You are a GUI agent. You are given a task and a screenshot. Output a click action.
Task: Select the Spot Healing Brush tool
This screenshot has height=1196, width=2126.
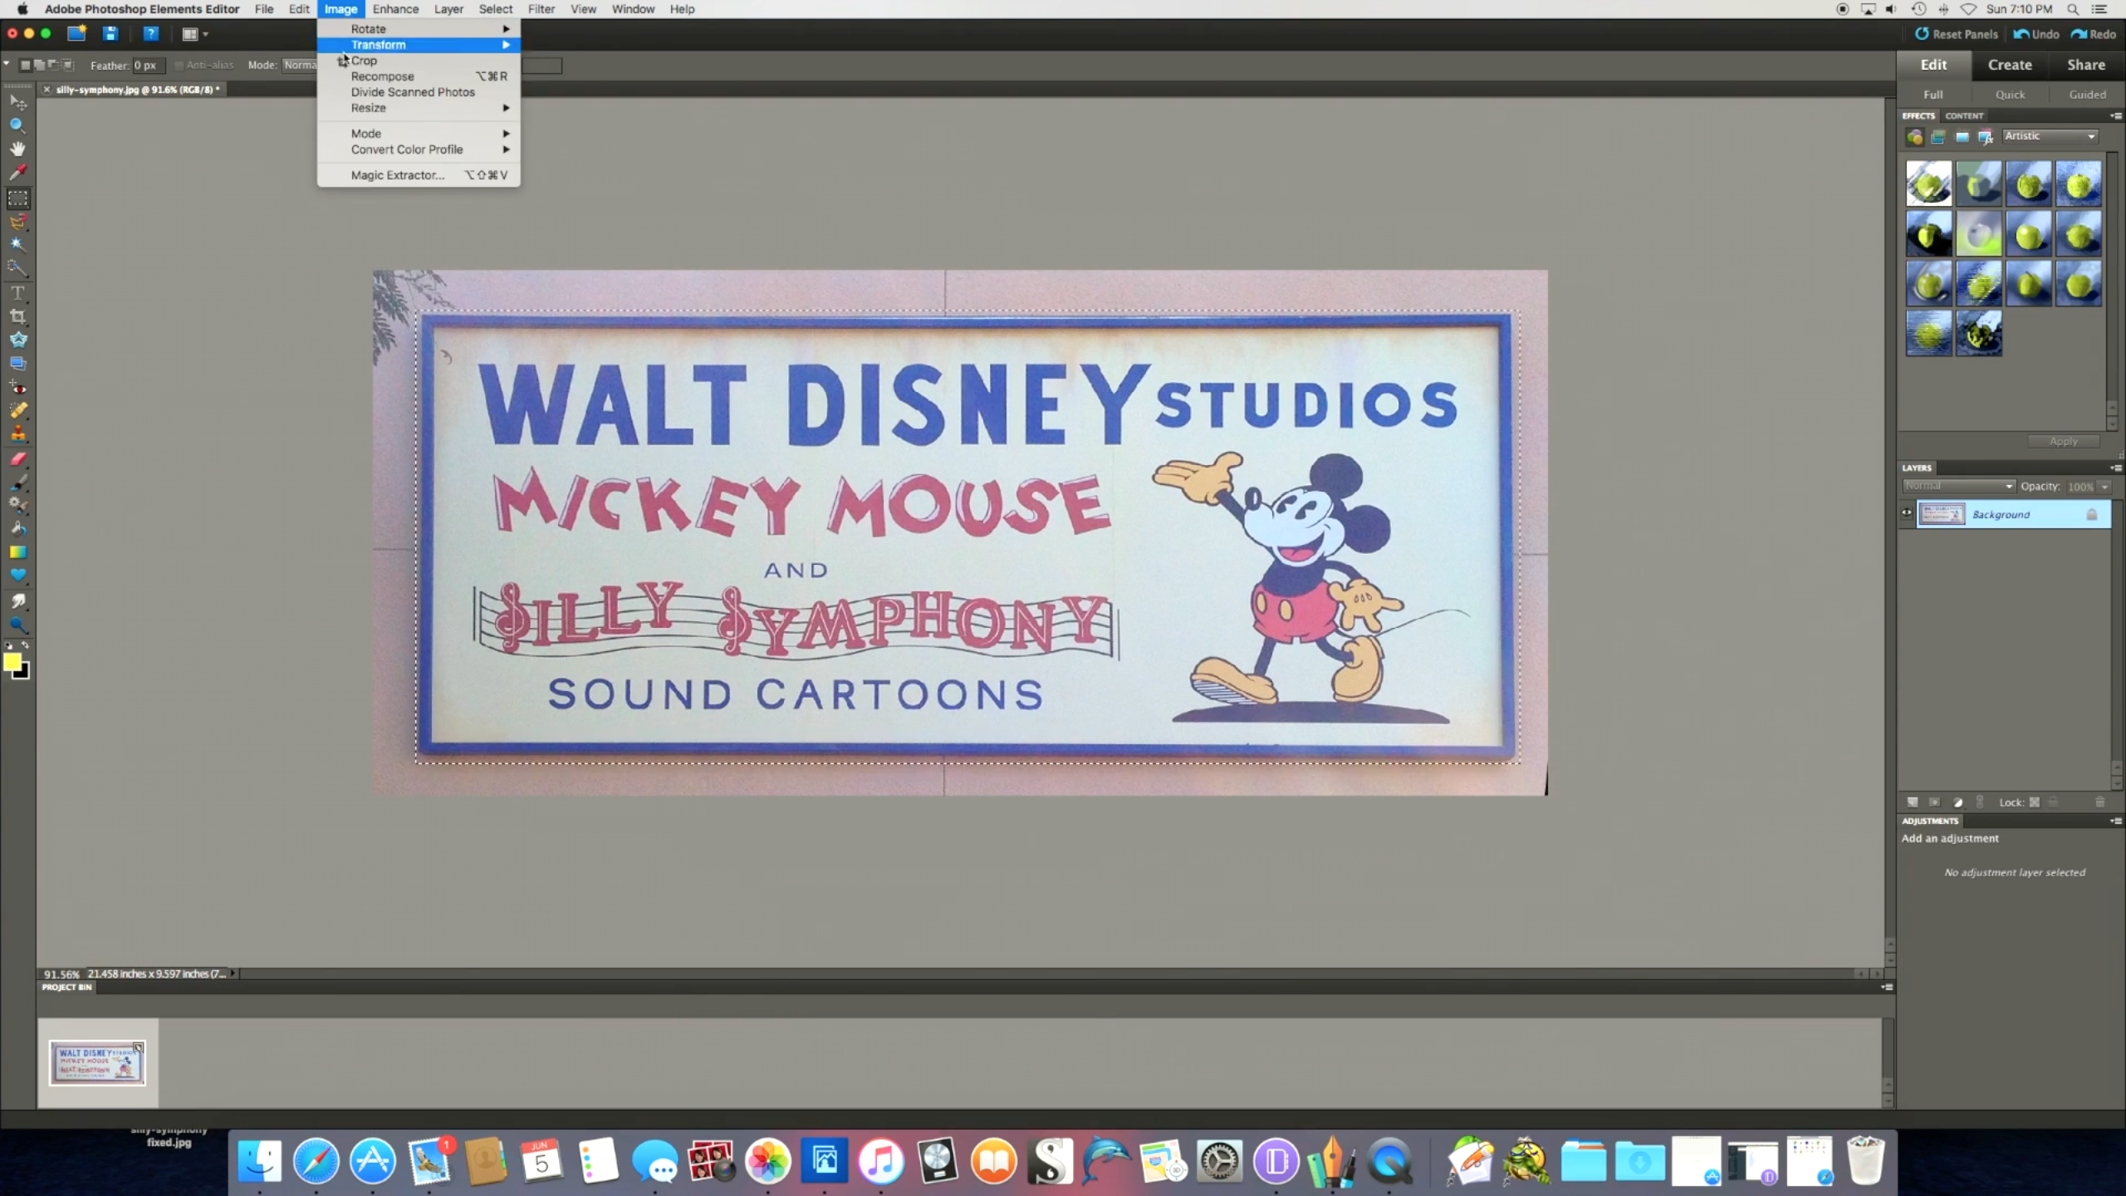coord(17,410)
